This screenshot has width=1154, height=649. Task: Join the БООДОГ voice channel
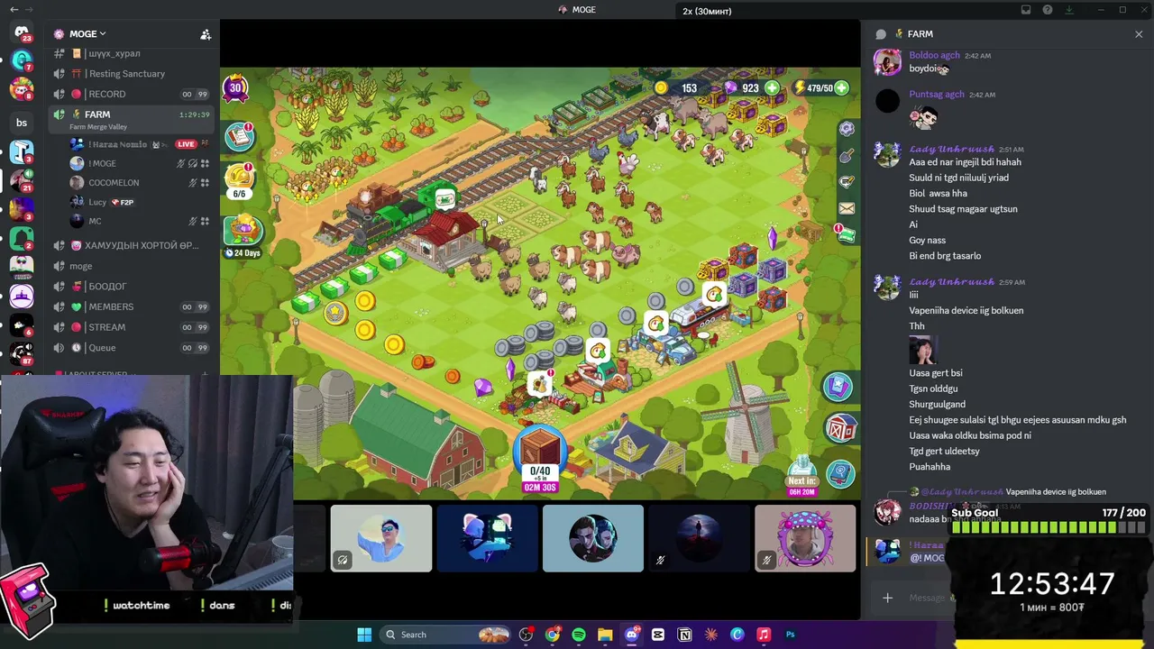[x=133, y=287]
